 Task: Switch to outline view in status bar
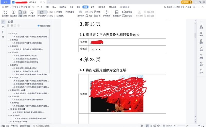(151, 126)
